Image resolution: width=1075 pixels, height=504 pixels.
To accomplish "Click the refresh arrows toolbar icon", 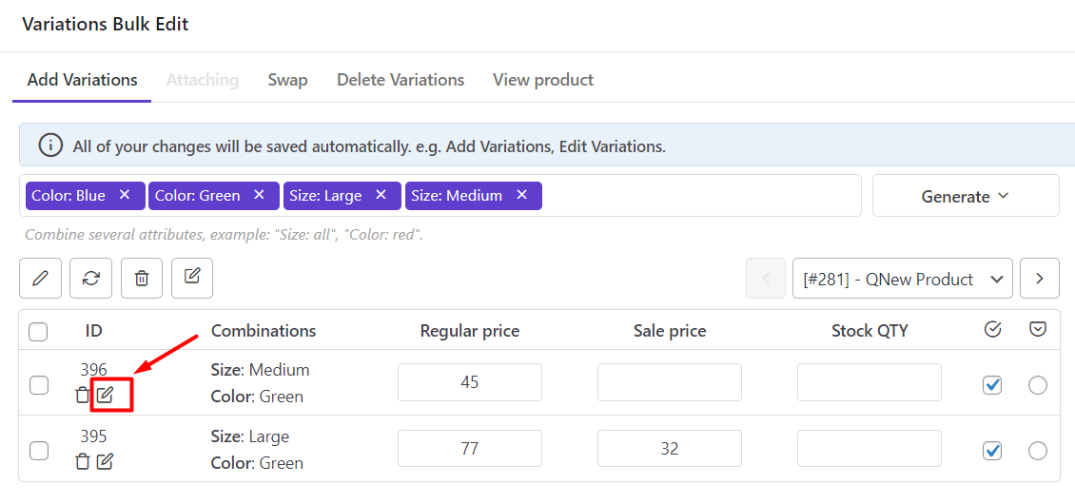I will pyautogui.click(x=90, y=279).
